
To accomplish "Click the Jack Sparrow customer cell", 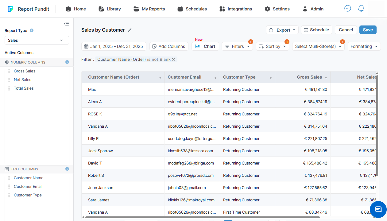I will pos(123,151).
